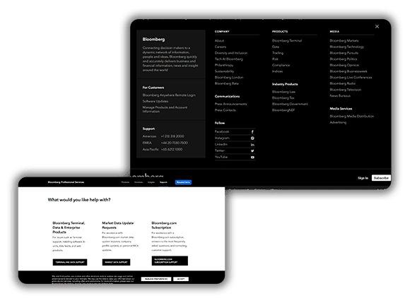
Task: Open Insights menu in Professional Services nav
Action: [x=151, y=182]
